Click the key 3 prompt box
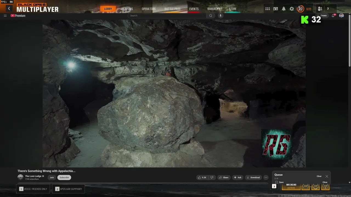This screenshot has height=197, width=351. tap(274, 186)
